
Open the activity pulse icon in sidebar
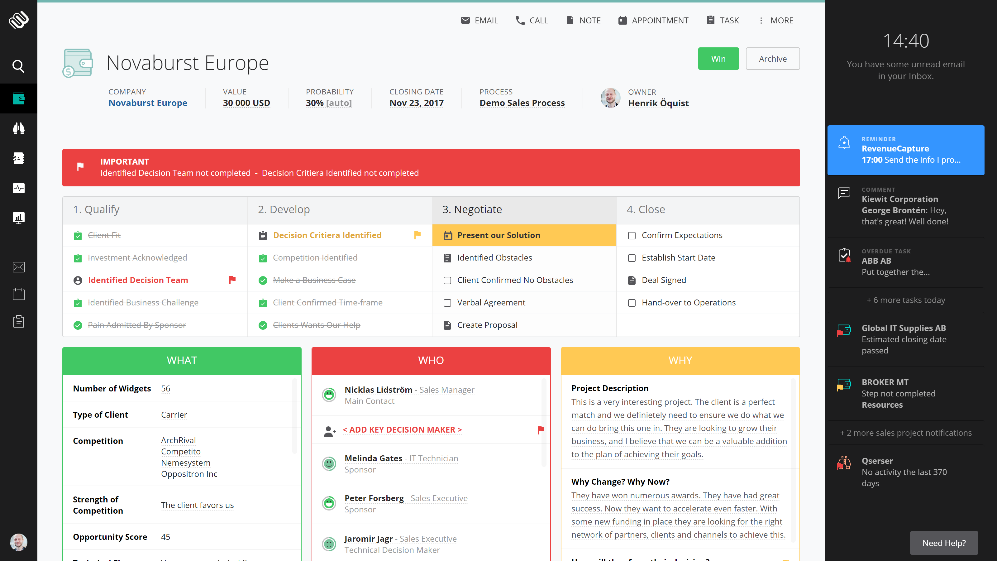18,188
